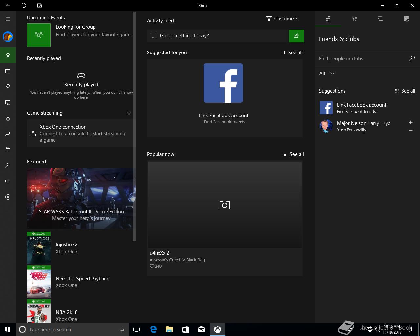This screenshot has height=336, width=420.
Task: Open Looking for Group green tile
Action: (39, 35)
